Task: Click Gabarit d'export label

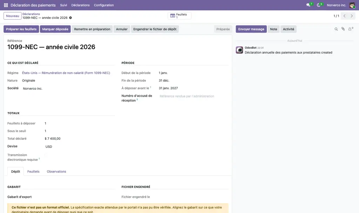Action: [x=20, y=197]
